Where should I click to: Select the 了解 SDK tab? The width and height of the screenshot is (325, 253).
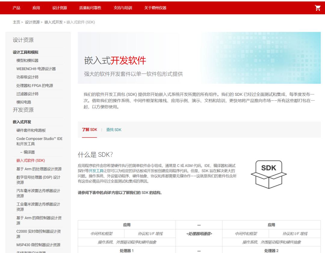[x=89, y=129]
